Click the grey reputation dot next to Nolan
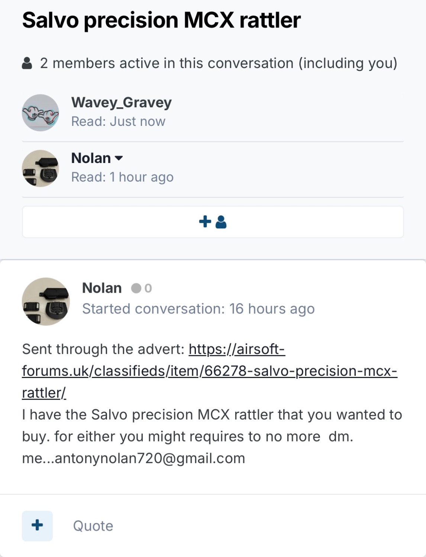This screenshot has width=426, height=557. click(x=136, y=288)
